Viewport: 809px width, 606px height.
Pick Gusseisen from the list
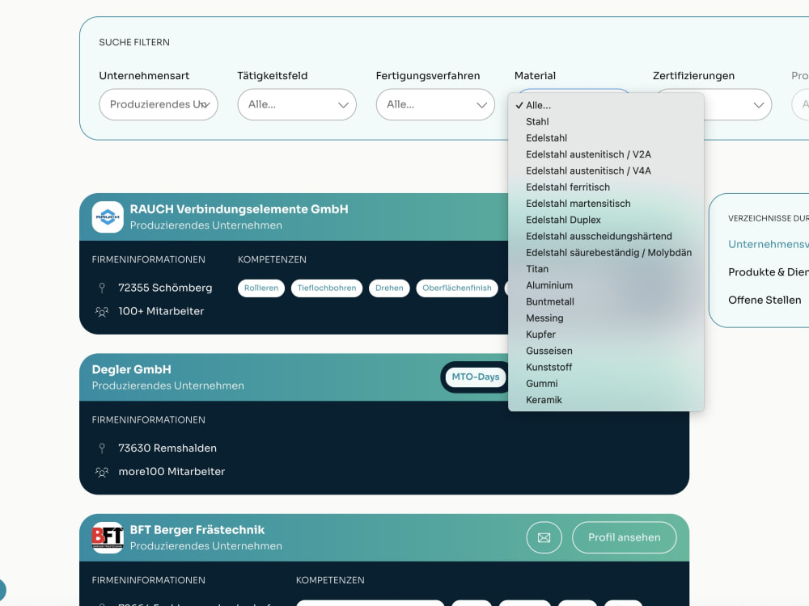click(x=606, y=351)
